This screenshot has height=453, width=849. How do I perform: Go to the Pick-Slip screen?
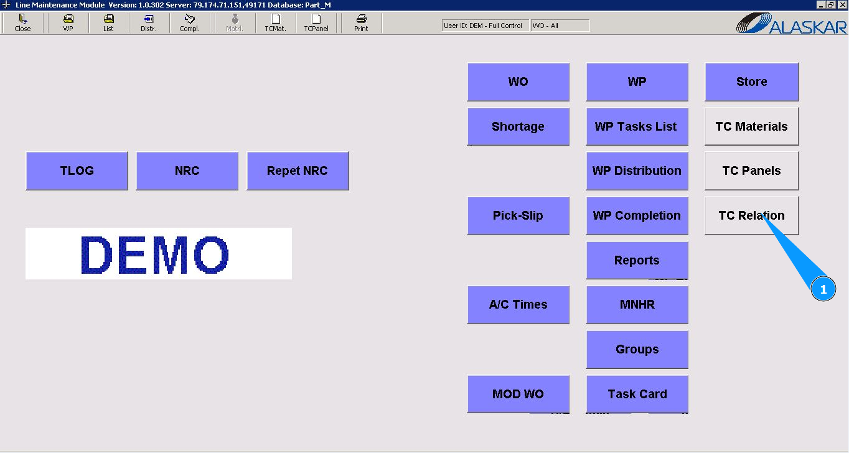(518, 215)
